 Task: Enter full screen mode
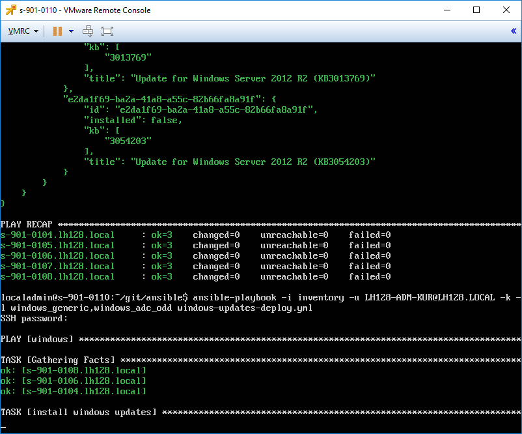pos(107,31)
